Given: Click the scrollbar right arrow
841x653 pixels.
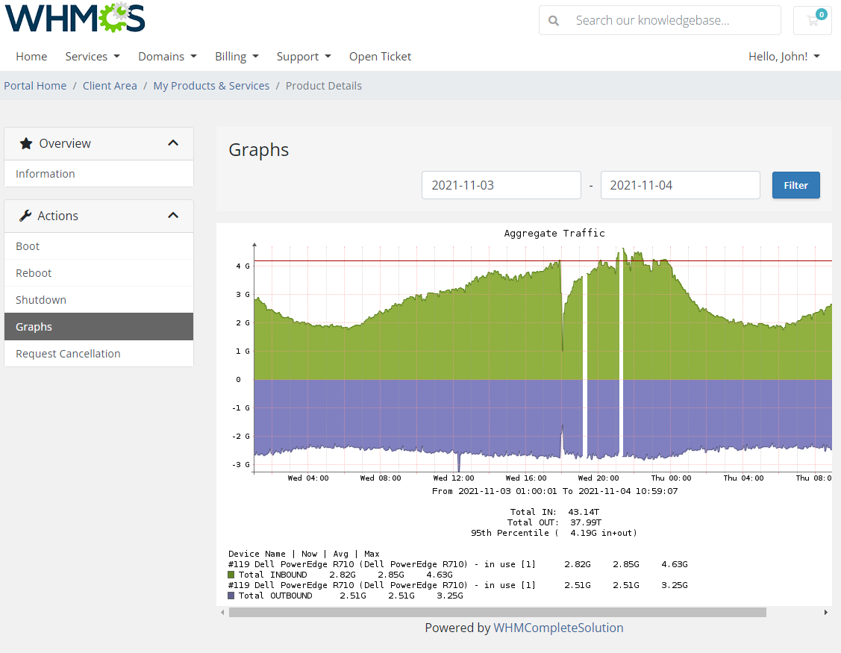Looking at the screenshot, I should [x=825, y=612].
